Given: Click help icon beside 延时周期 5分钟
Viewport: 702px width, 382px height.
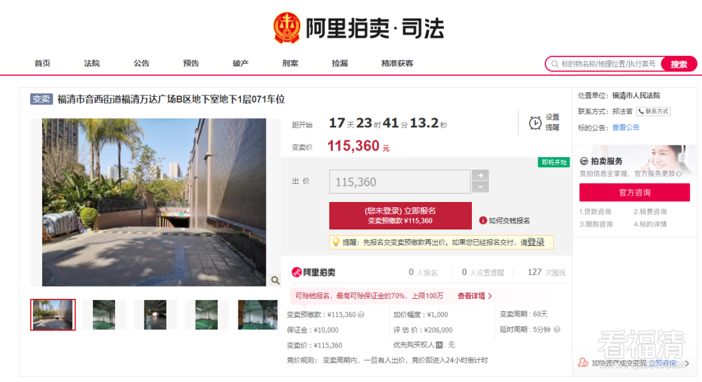Looking at the screenshot, I should point(556,329).
